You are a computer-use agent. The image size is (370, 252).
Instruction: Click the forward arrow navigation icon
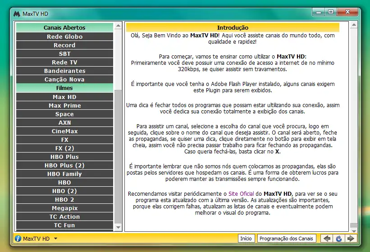(x=351, y=238)
